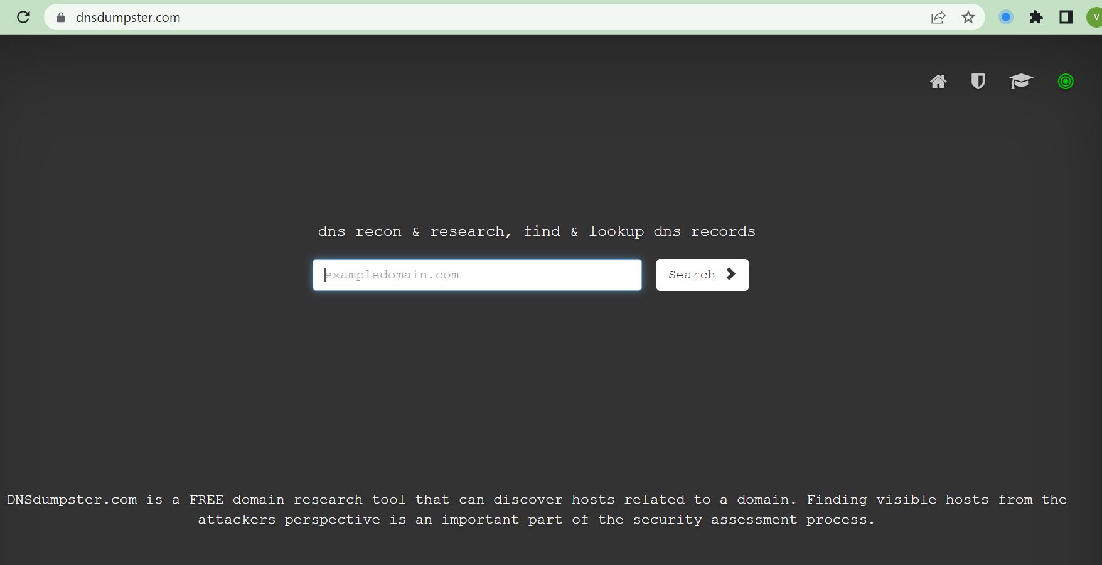
Task: Go to DNSdumpster home icon
Action: point(938,82)
